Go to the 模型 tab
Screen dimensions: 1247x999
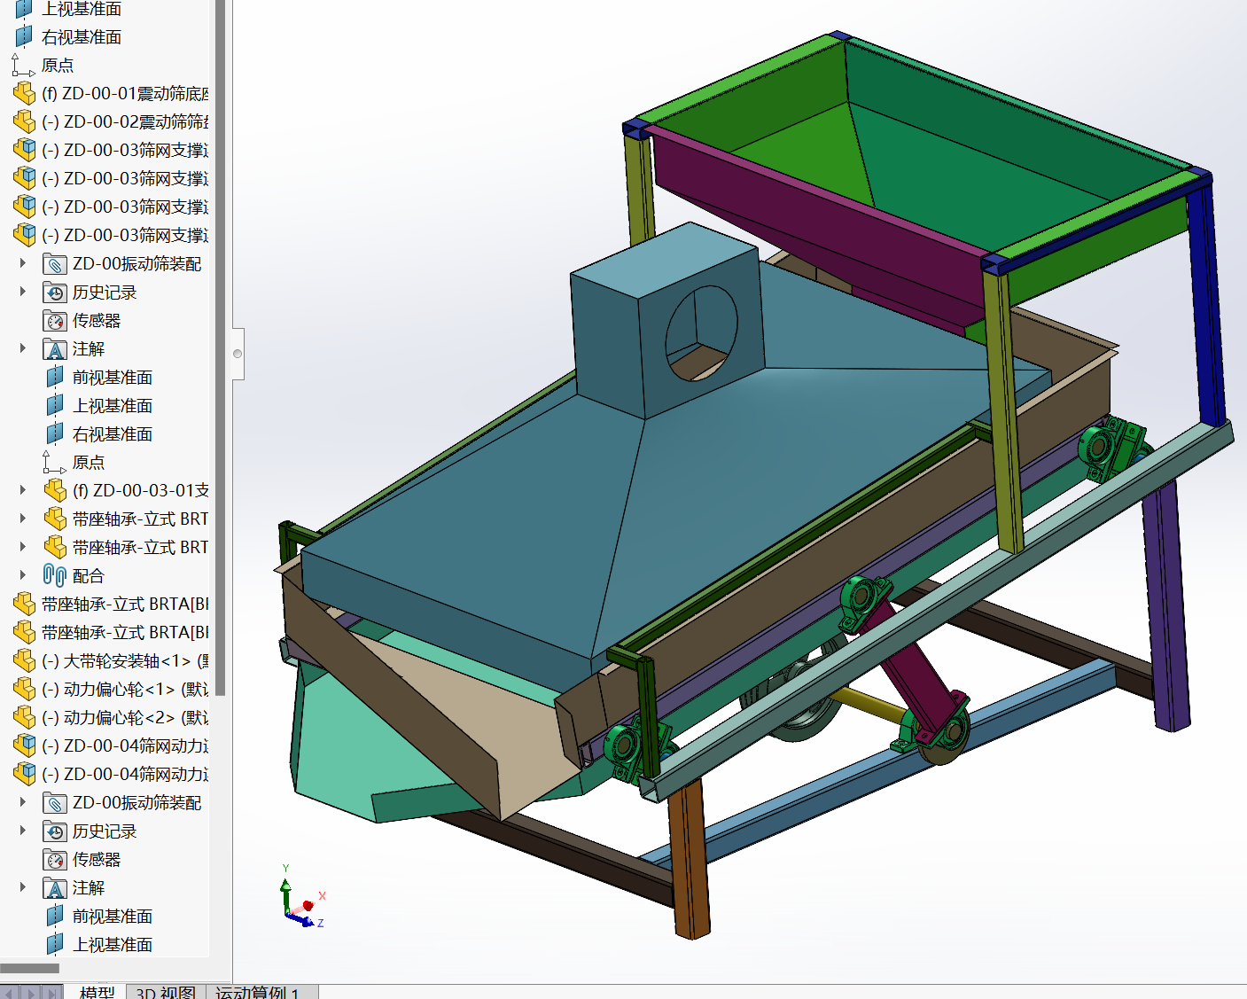(97, 992)
